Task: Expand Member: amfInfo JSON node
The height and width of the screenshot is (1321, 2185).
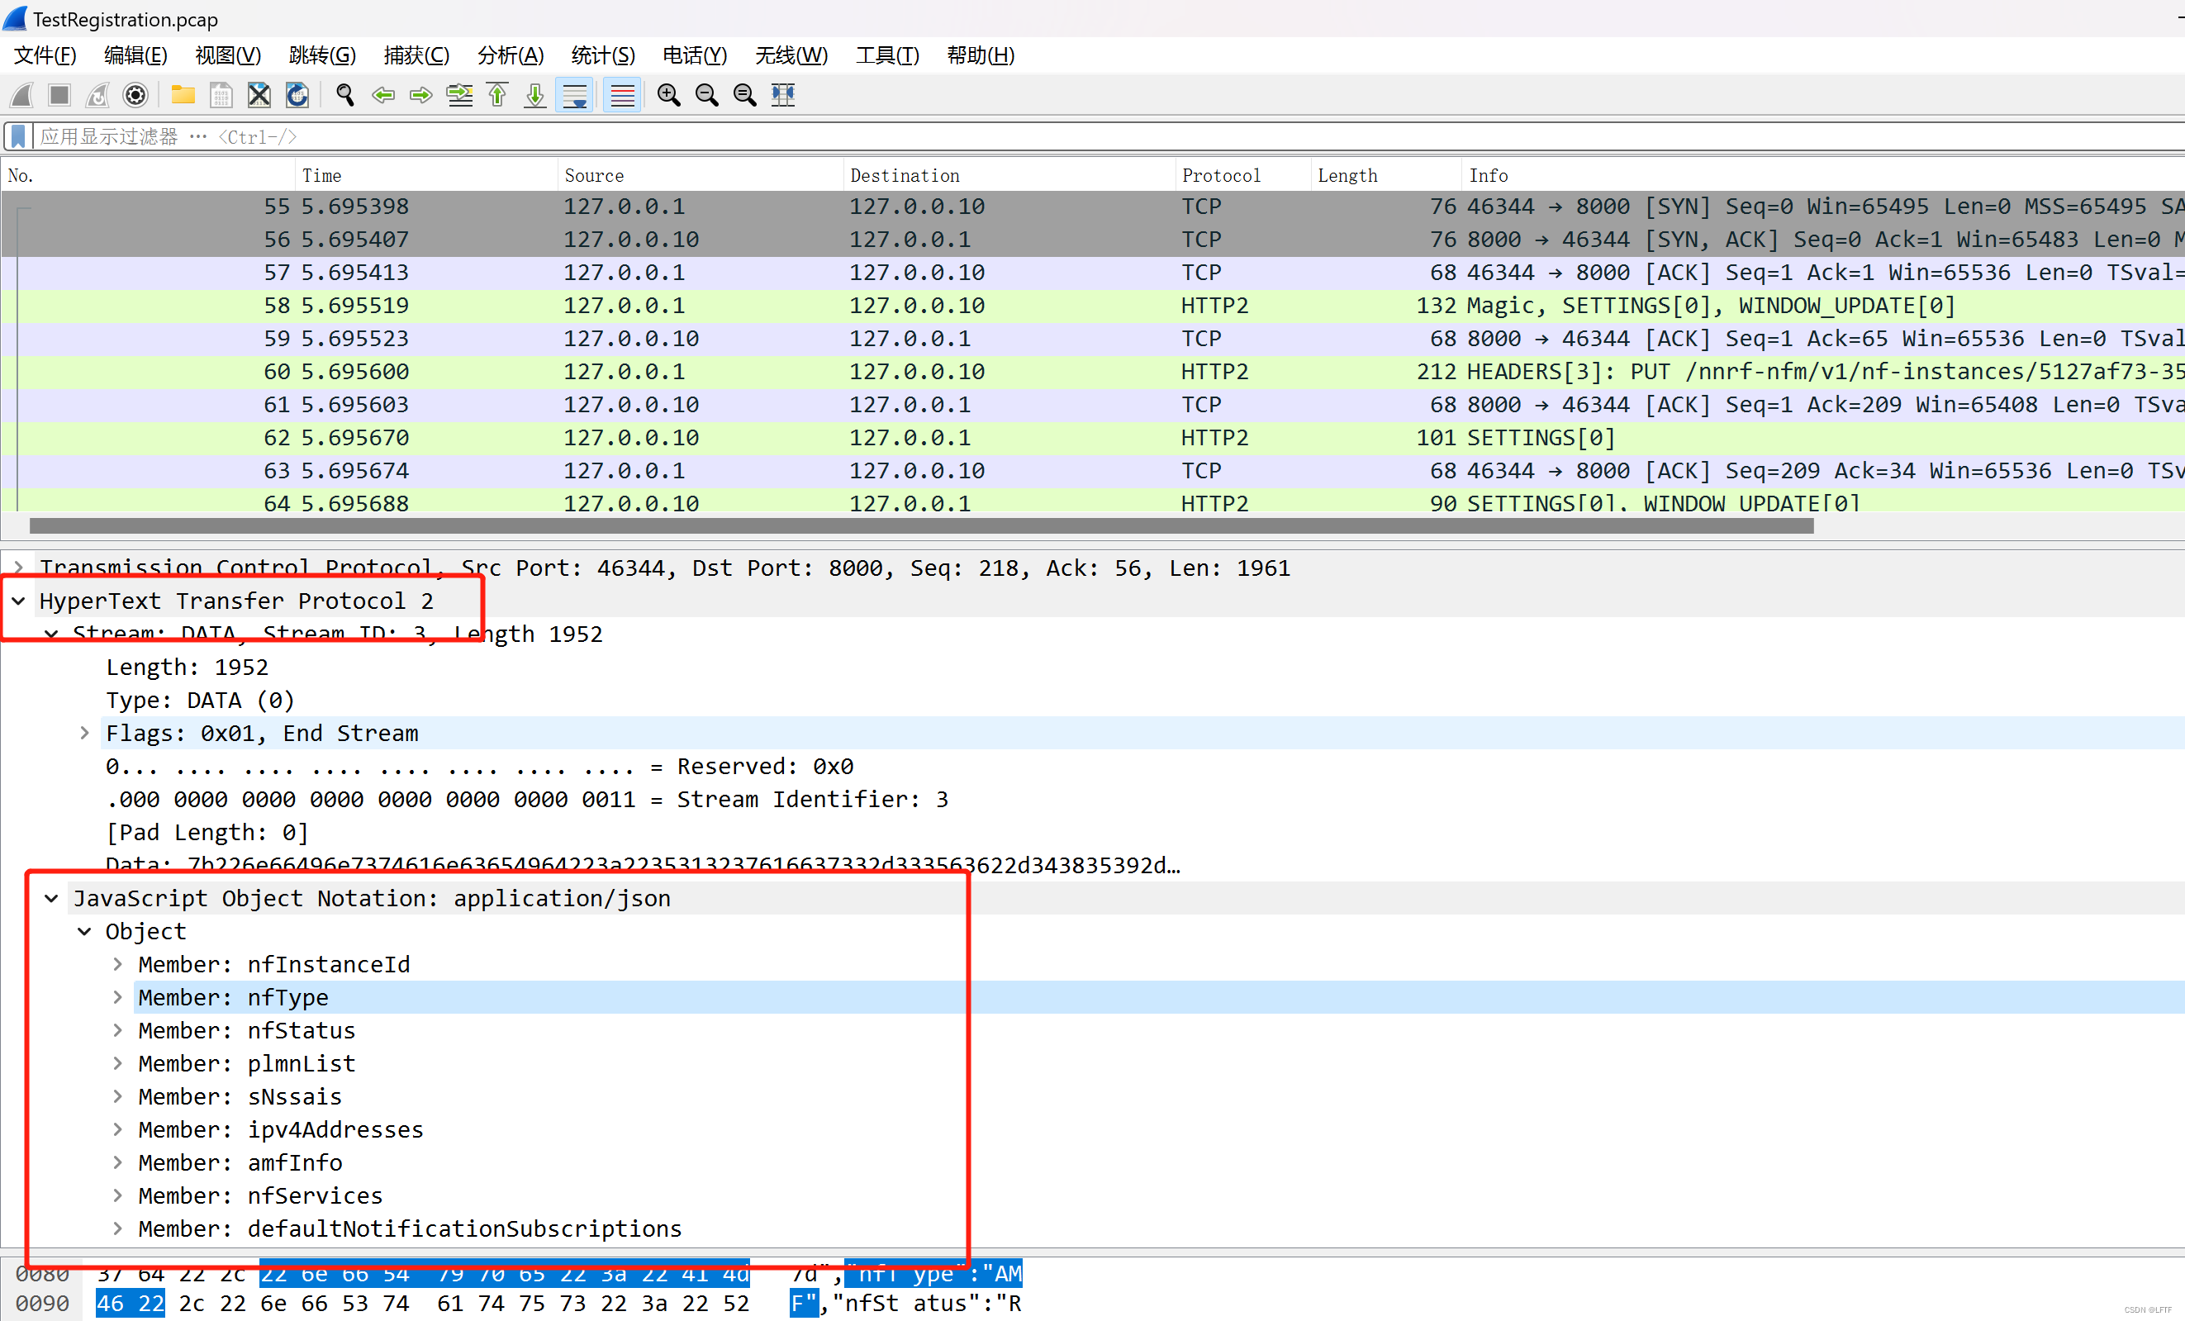Action: [x=118, y=1162]
